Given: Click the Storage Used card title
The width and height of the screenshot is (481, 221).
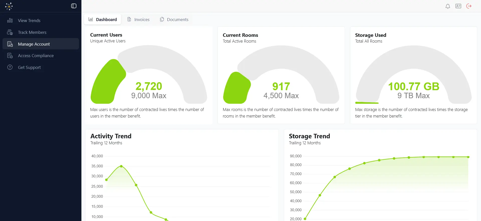Looking at the screenshot, I should pyautogui.click(x=371, y=35).
